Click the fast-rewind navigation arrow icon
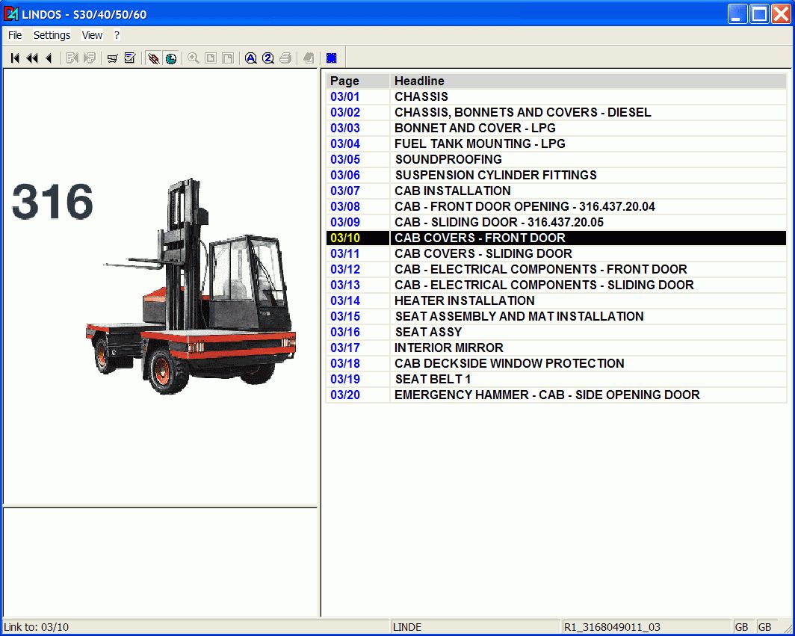795x636 pixels. point(31,58)
